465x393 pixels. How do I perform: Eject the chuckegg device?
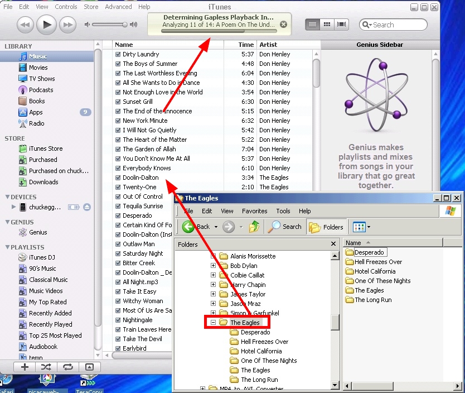(x=87, y=207)
